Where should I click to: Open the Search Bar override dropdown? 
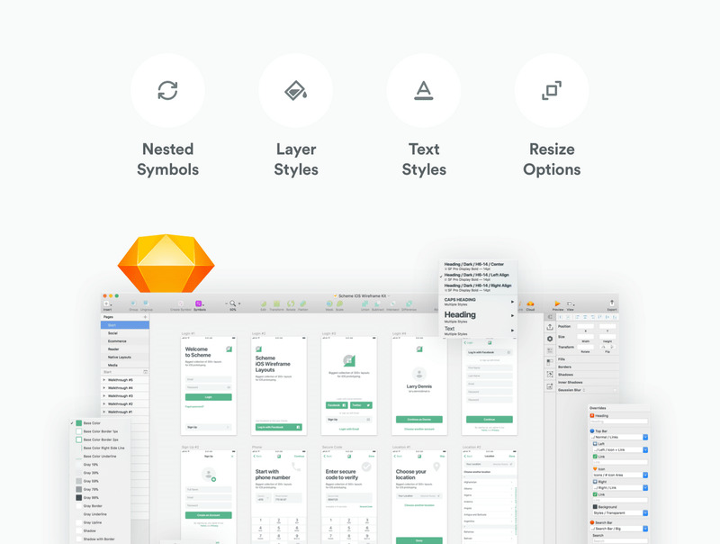(x=619, y=529)
